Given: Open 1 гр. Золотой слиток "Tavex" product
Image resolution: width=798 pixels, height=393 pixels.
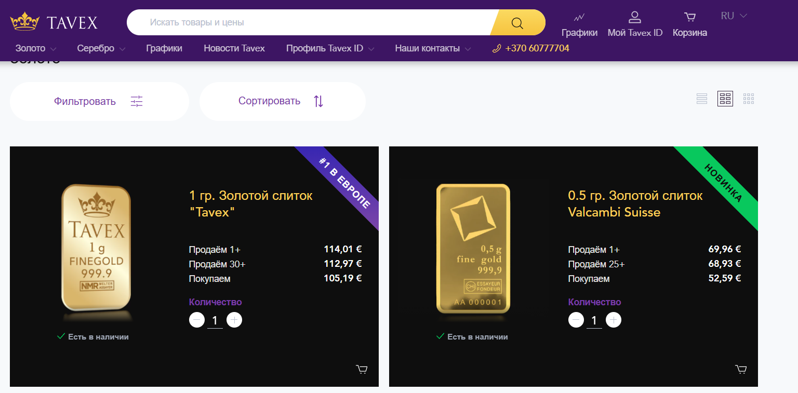Looking at the screenshot, I should (x=251, y=204).
